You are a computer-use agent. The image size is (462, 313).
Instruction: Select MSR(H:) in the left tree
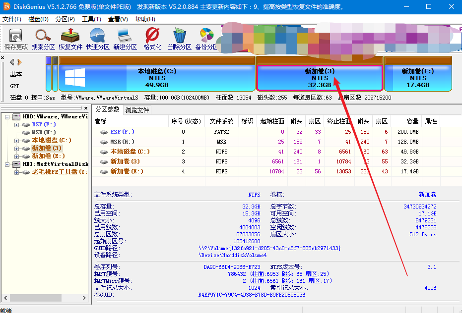44,132
